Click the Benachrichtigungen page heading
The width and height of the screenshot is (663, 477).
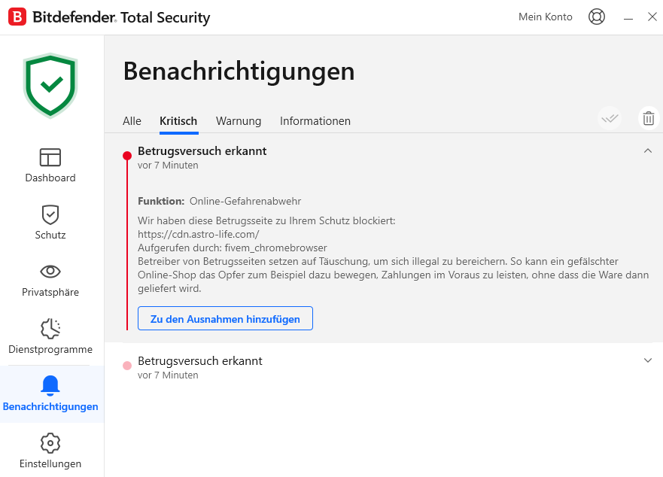pos(239,71)
